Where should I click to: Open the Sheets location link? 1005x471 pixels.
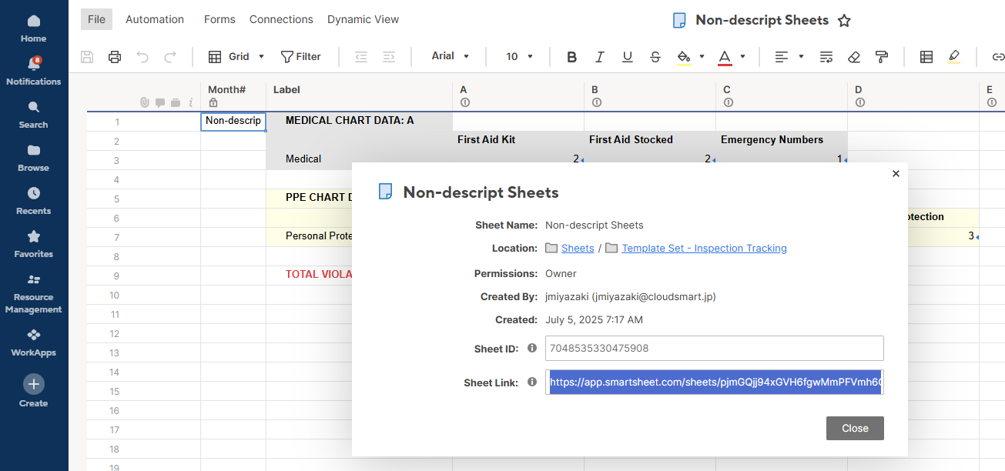point(578,248)
